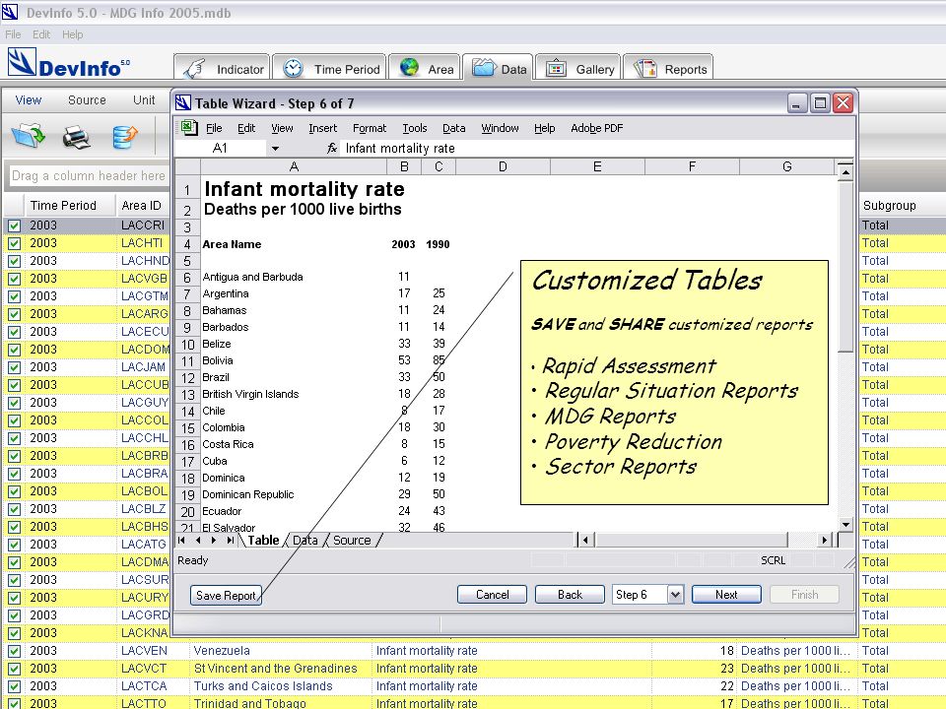The image size is (946, 709).
Task: Open DevInfo main Help menu
Action: (72, 34)
